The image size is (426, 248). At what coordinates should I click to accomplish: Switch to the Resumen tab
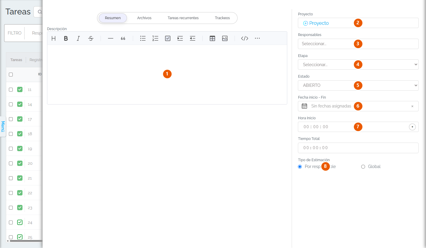coord(113,18)
